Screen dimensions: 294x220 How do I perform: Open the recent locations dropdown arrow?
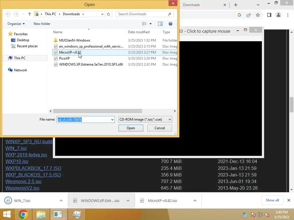[x=23, y=14]
